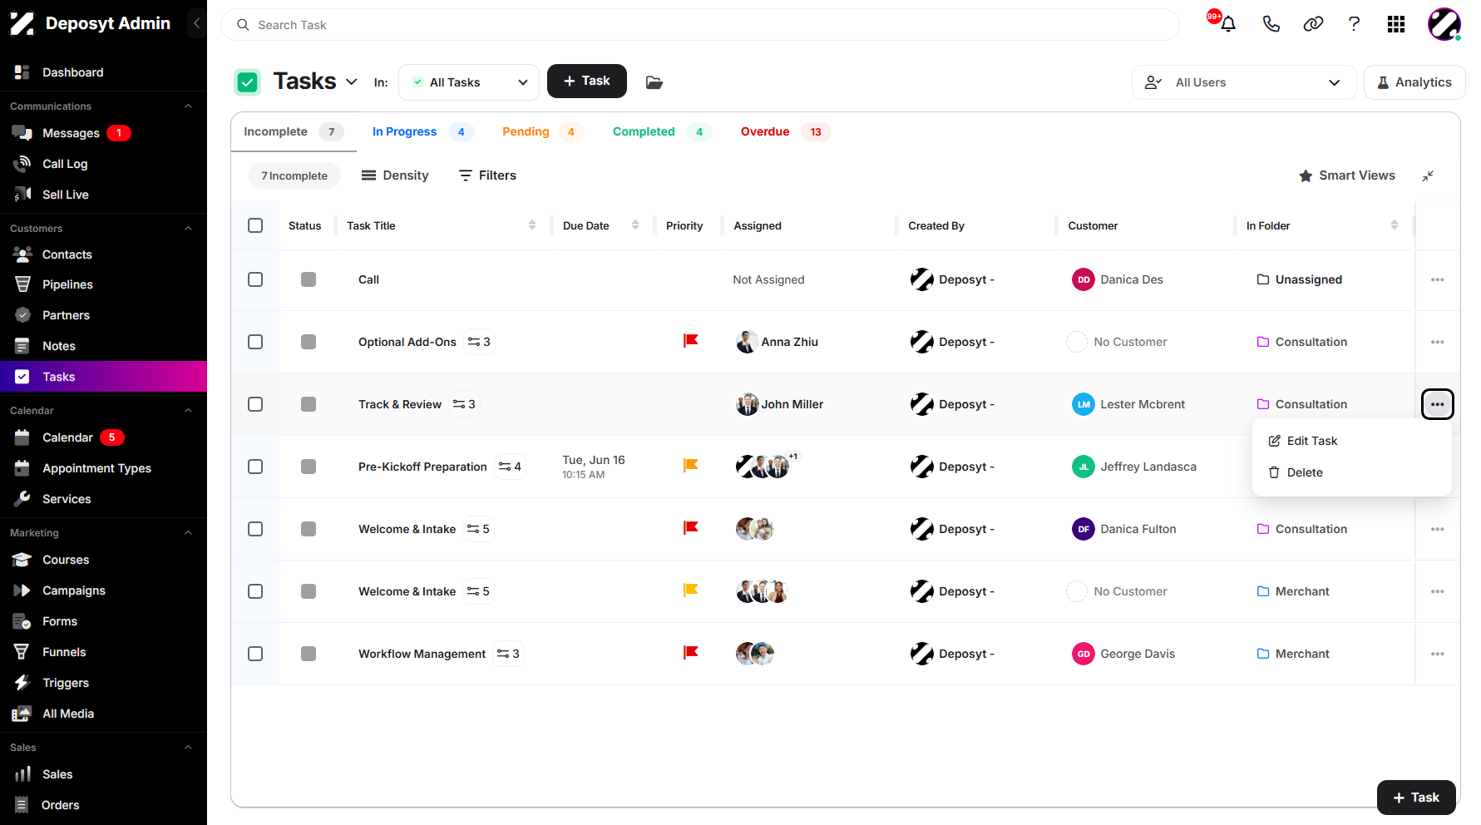Check the Workflow Management row checkbox

click(255, 654)
